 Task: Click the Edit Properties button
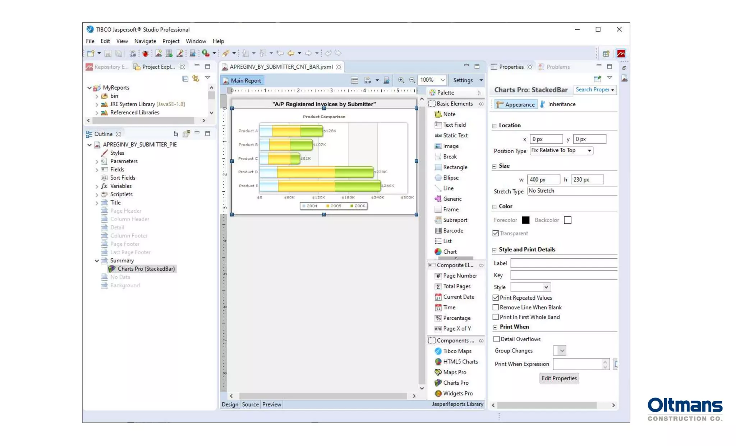click(x=559, y=378)
